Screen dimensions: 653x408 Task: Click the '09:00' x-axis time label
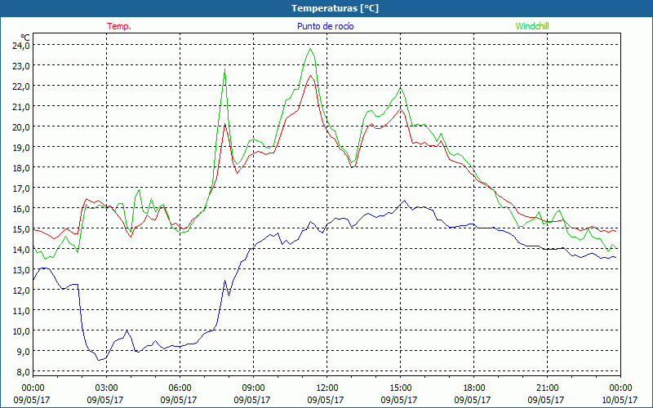253,388
